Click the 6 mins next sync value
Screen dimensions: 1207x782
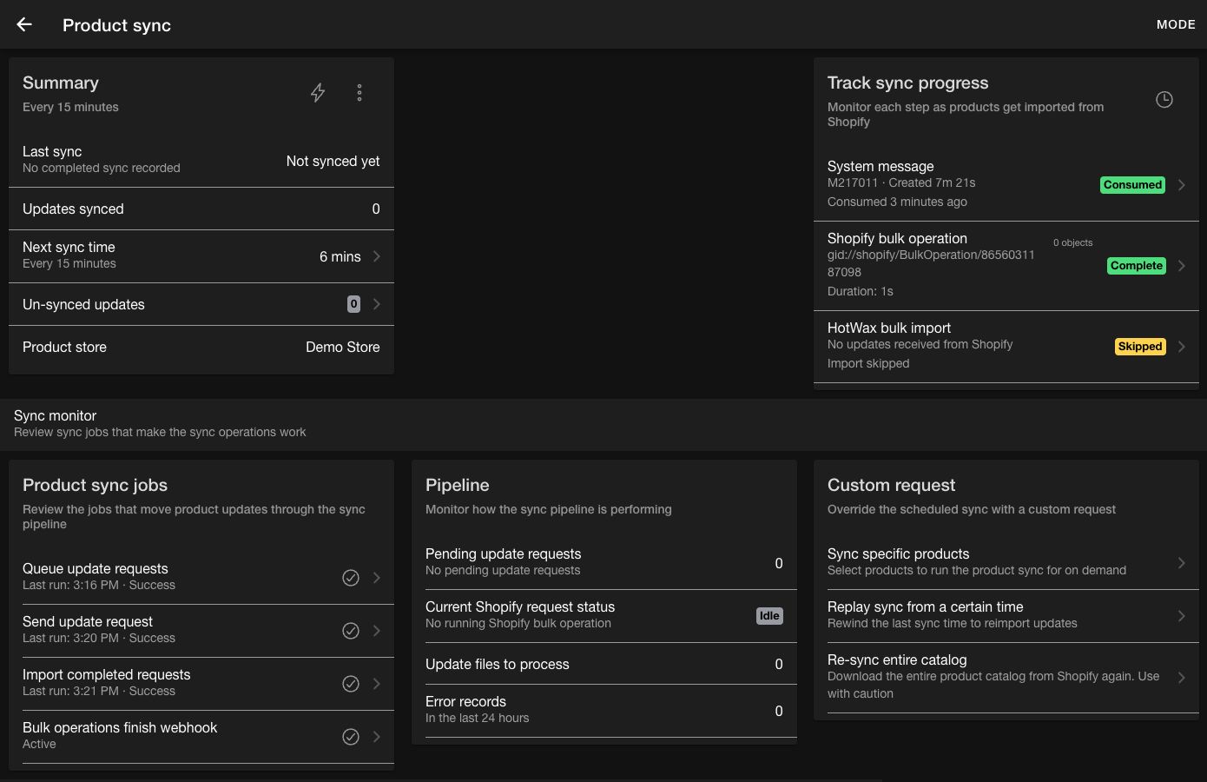[340, 256]
